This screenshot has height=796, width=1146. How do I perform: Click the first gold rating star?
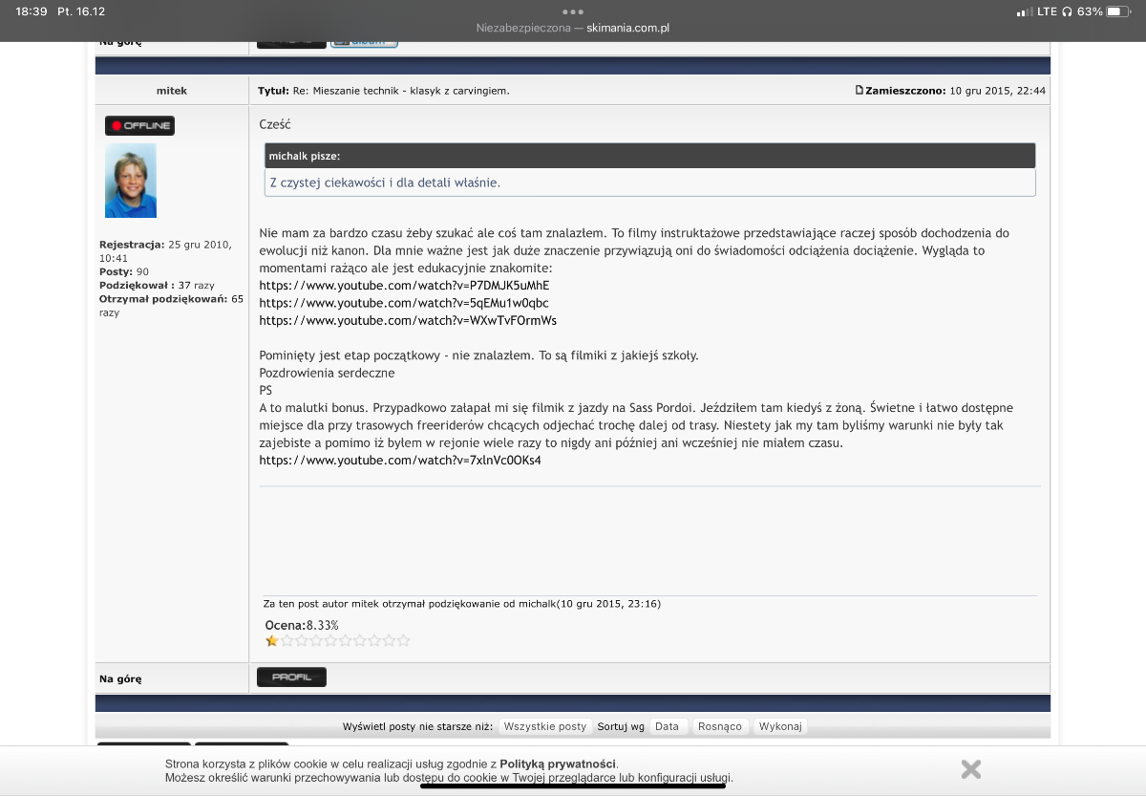tap(271, 640)
